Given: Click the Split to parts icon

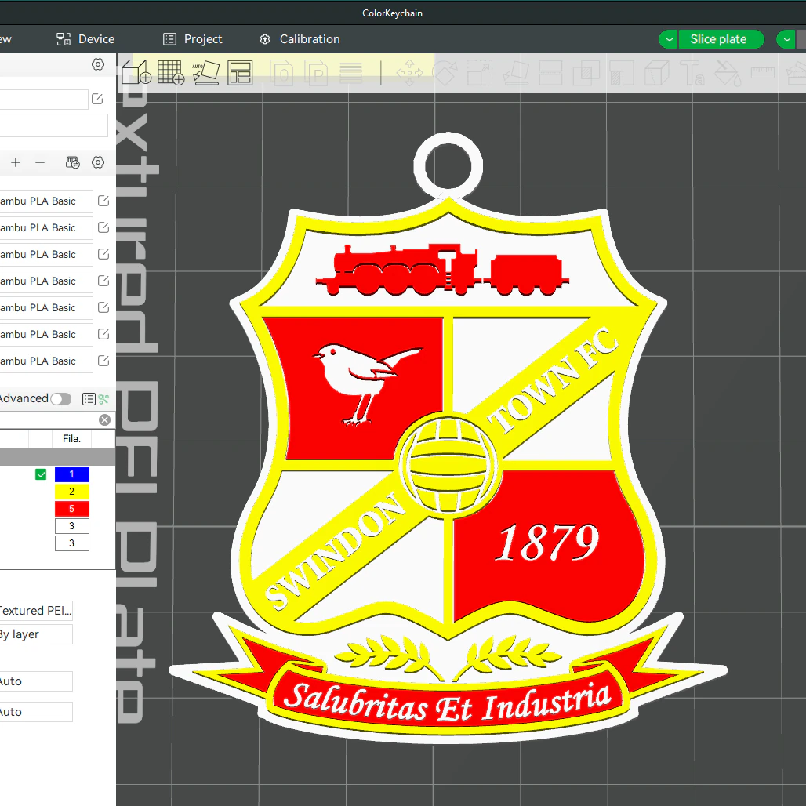Looking at the screenshot, I should [x=316, y=73].
